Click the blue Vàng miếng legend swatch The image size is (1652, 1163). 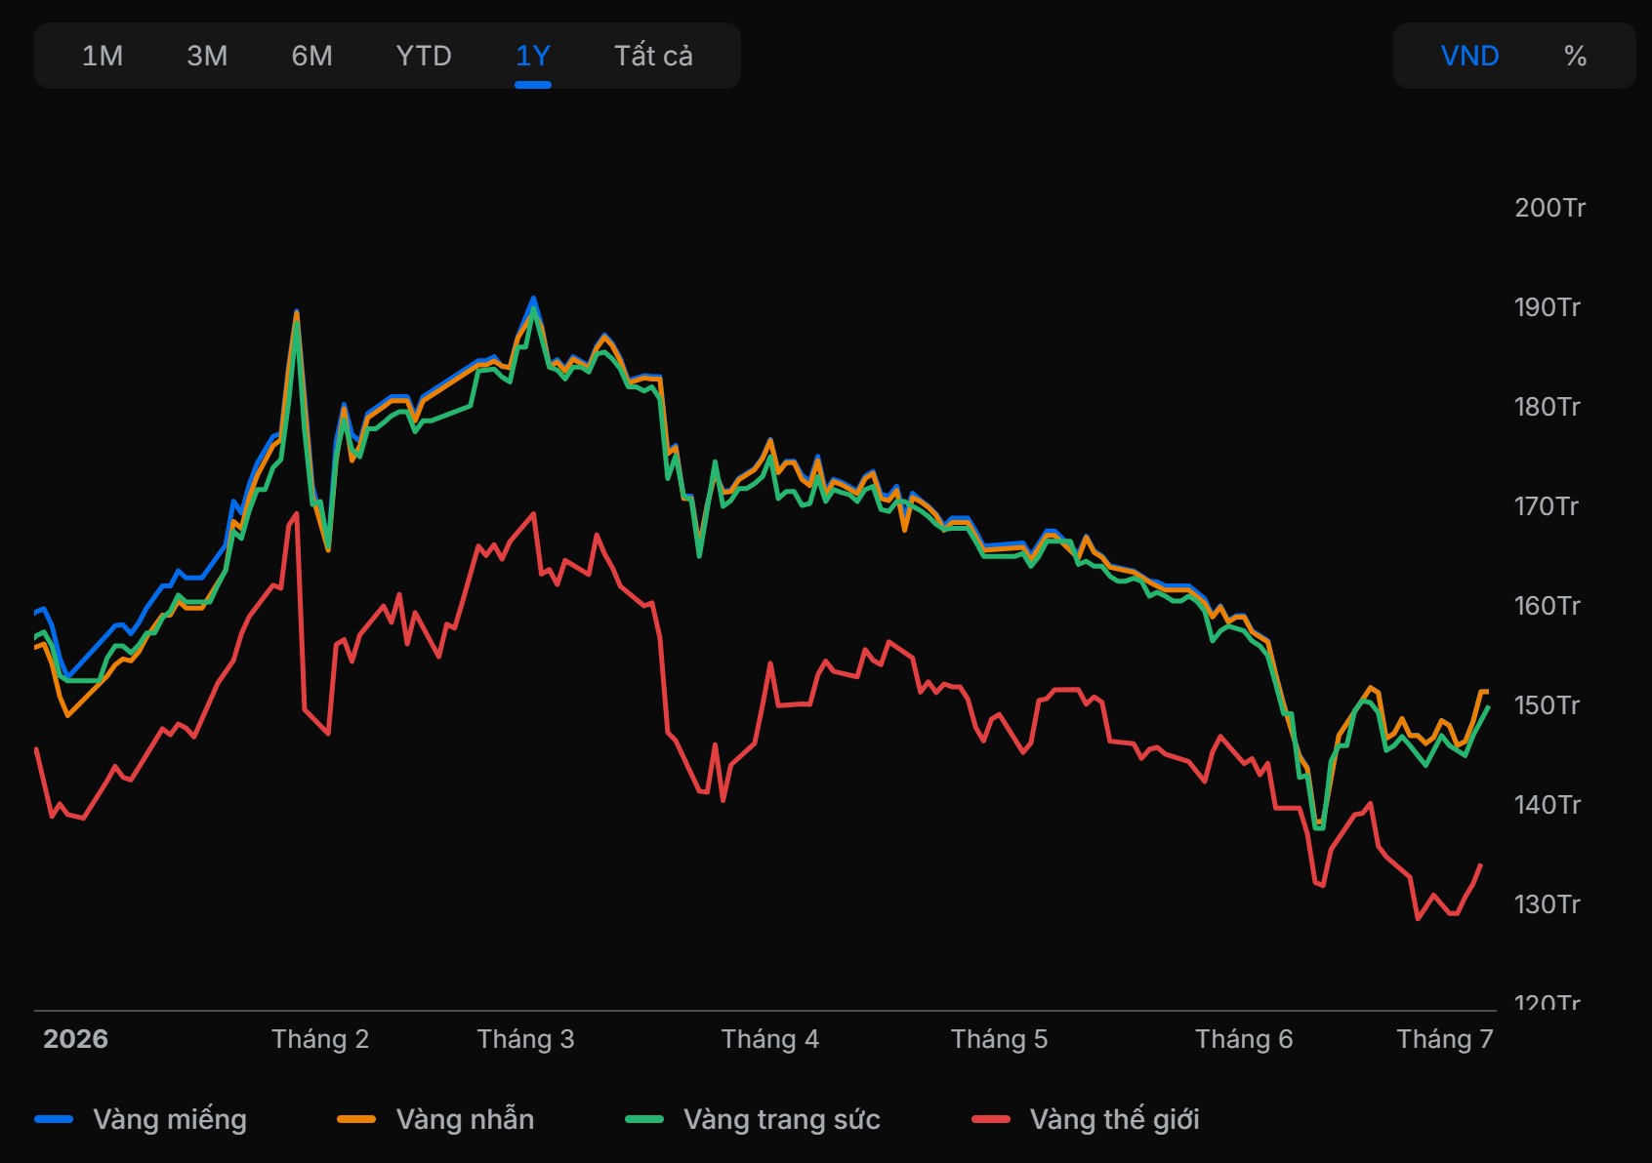[54, 1119]
